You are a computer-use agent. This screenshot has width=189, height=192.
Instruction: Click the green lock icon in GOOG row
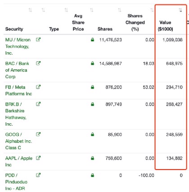[x=92, y=134]
